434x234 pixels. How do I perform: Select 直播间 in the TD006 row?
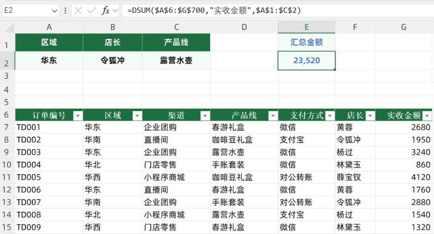[x=176, y=190]
